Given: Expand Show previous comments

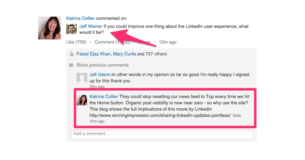Looking at the screenshot, I should (102, 65).
